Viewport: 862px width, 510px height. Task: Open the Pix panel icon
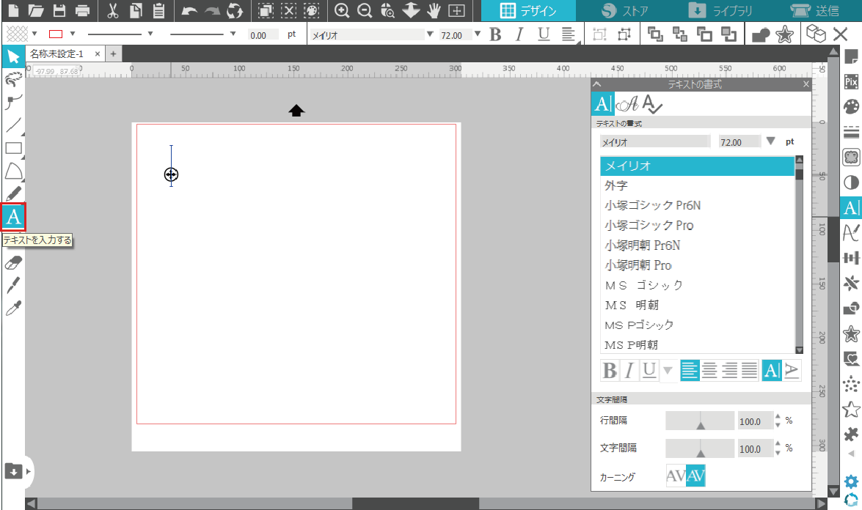851,81
